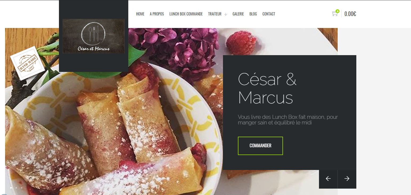Open the shopping cart icon

click(x=334, y=14)
